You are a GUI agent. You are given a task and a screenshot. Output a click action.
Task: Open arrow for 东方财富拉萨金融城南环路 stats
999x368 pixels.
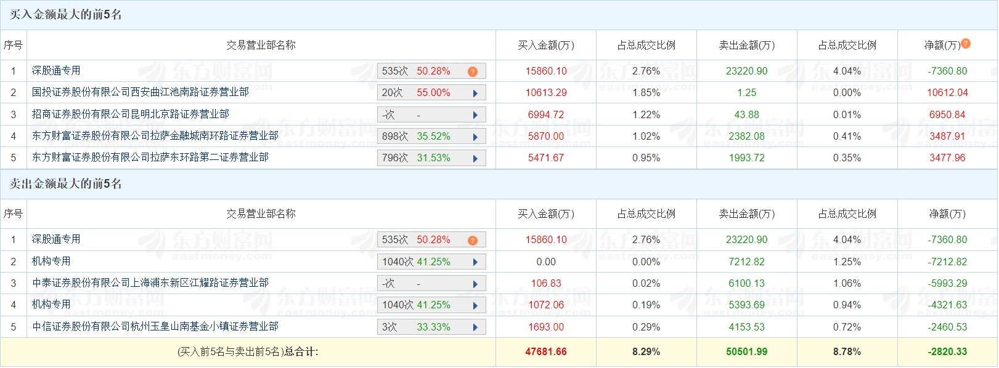click(x=475, y=137)
